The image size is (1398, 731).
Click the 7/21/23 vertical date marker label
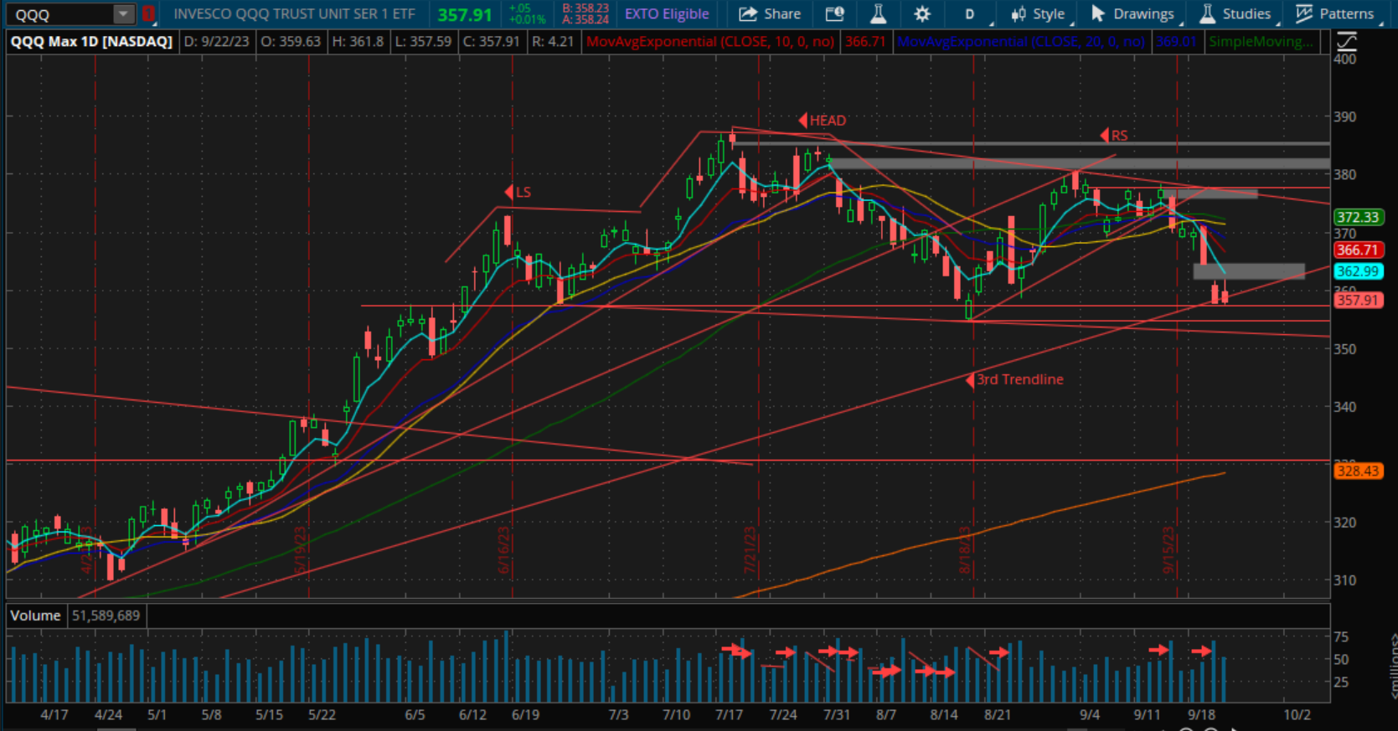[751, 550]
